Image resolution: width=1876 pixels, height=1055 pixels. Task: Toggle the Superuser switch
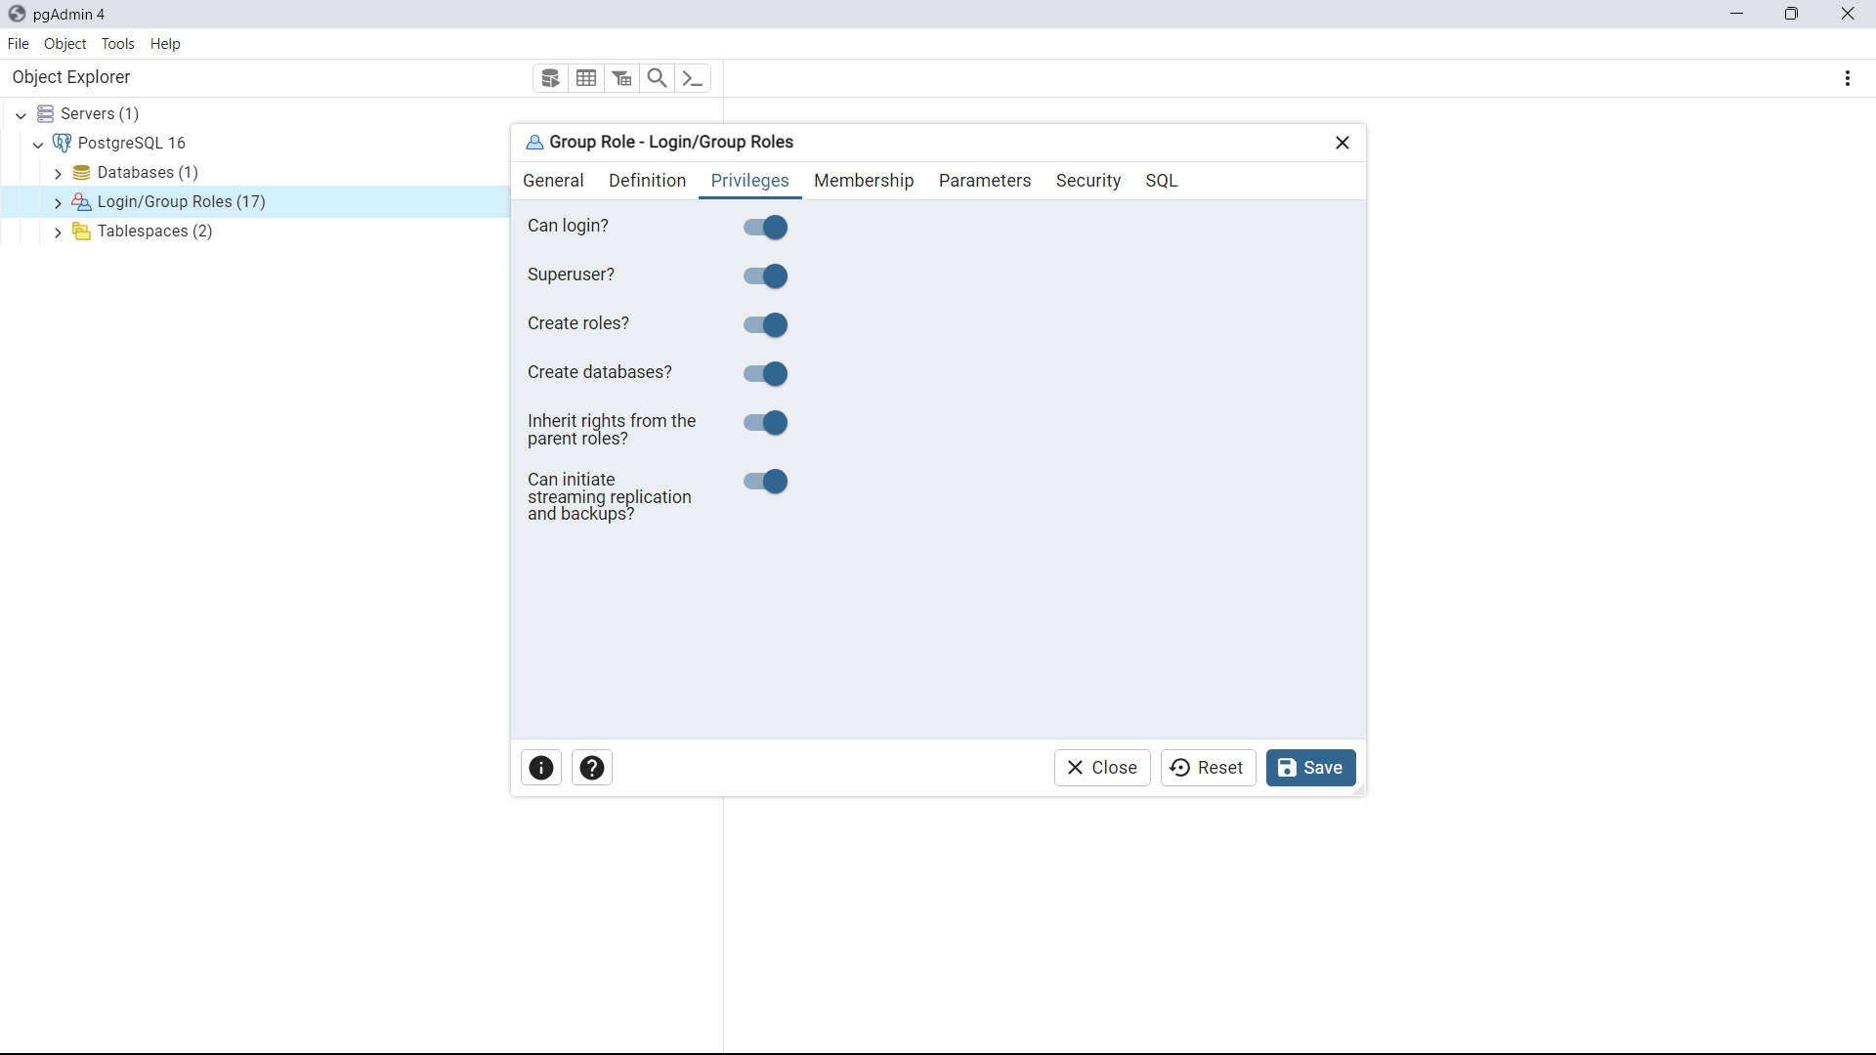[765, 276]
